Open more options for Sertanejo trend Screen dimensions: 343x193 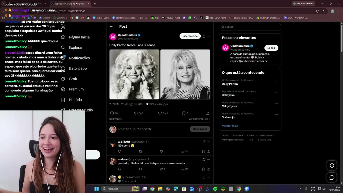pos(277,114)
